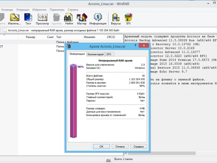Open the Команды menu
217x163 pixels.
click(x=7, y=10)
